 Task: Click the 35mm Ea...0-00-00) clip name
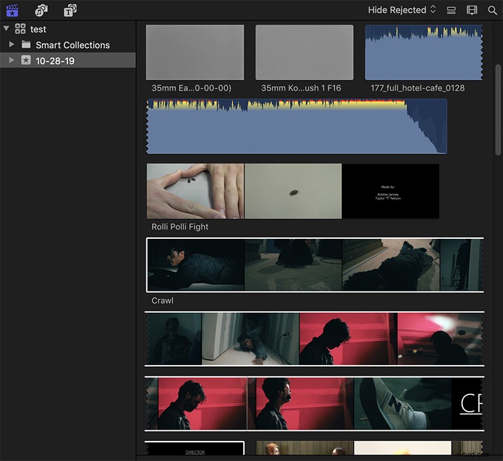pyautogui.click(x=191, y=88)
